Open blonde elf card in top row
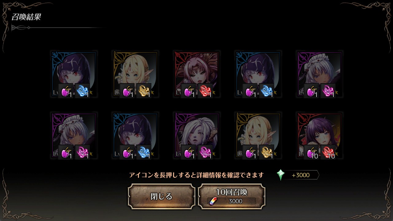The width and height of the screenshot is (393, 221). tap(135, 74)
